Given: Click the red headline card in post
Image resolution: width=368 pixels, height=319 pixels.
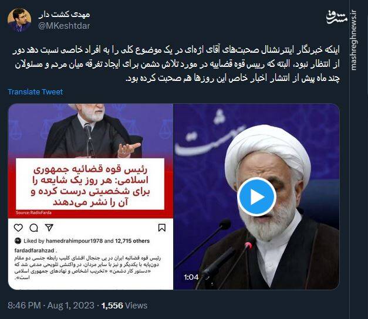Looking at the screenshot, I should point(90,184).
